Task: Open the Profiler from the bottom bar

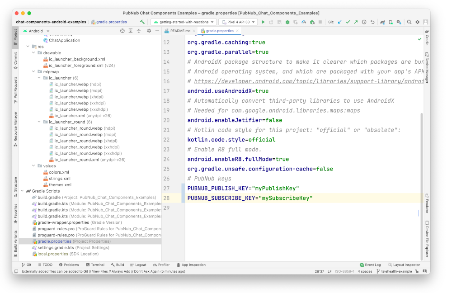Action: [x=164, y=265]
